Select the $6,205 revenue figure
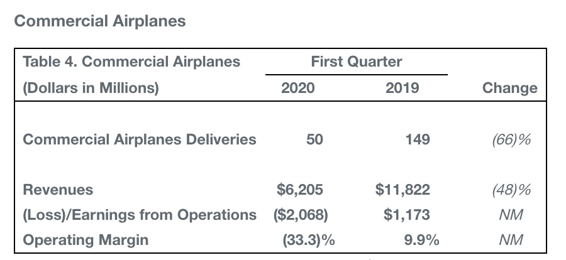 [x=300, y=189]
